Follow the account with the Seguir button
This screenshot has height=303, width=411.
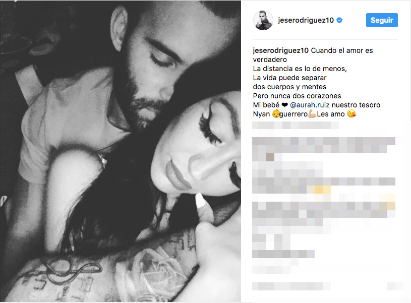click(382, 20)
